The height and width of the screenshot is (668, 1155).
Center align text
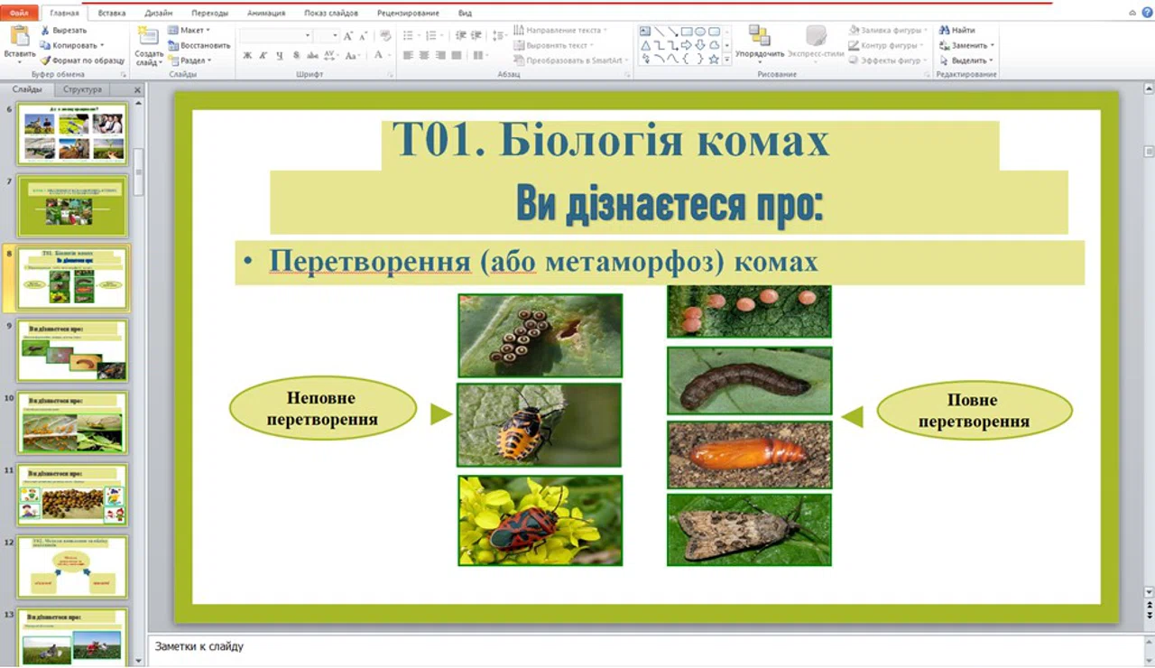424,55
